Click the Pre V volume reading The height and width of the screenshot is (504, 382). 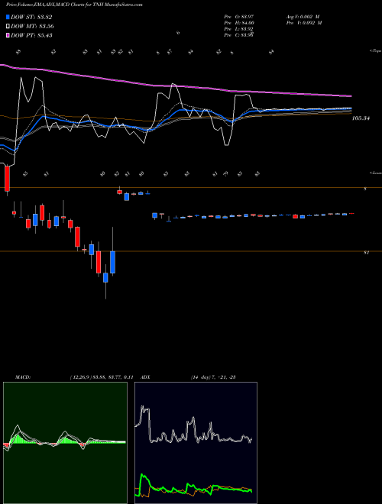coord(303,22)
